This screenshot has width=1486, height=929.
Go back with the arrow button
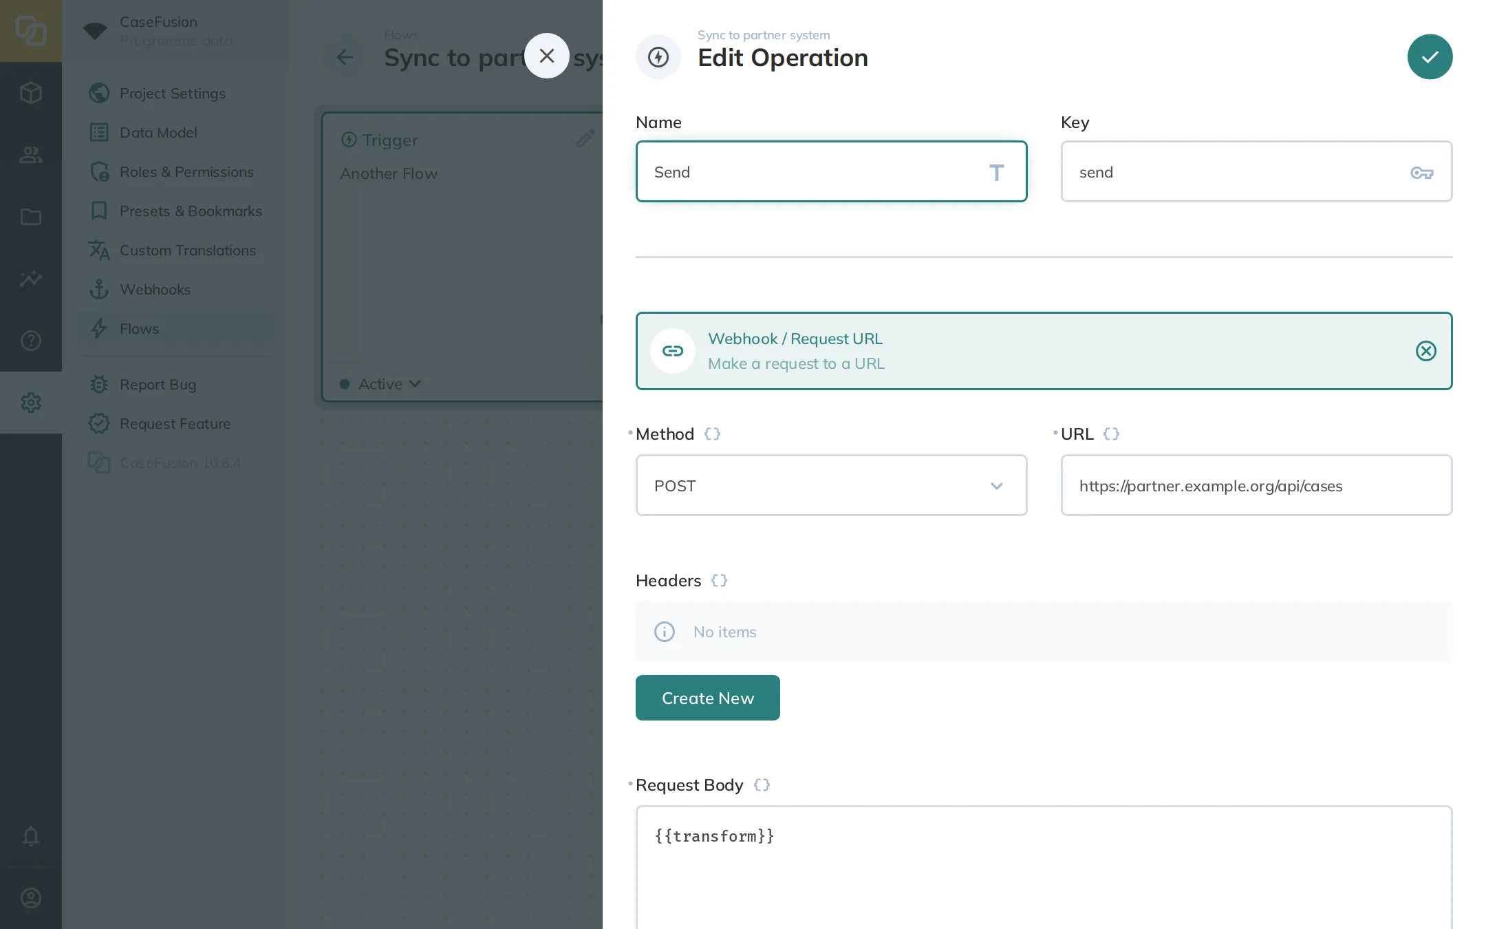tap(345, 56)
